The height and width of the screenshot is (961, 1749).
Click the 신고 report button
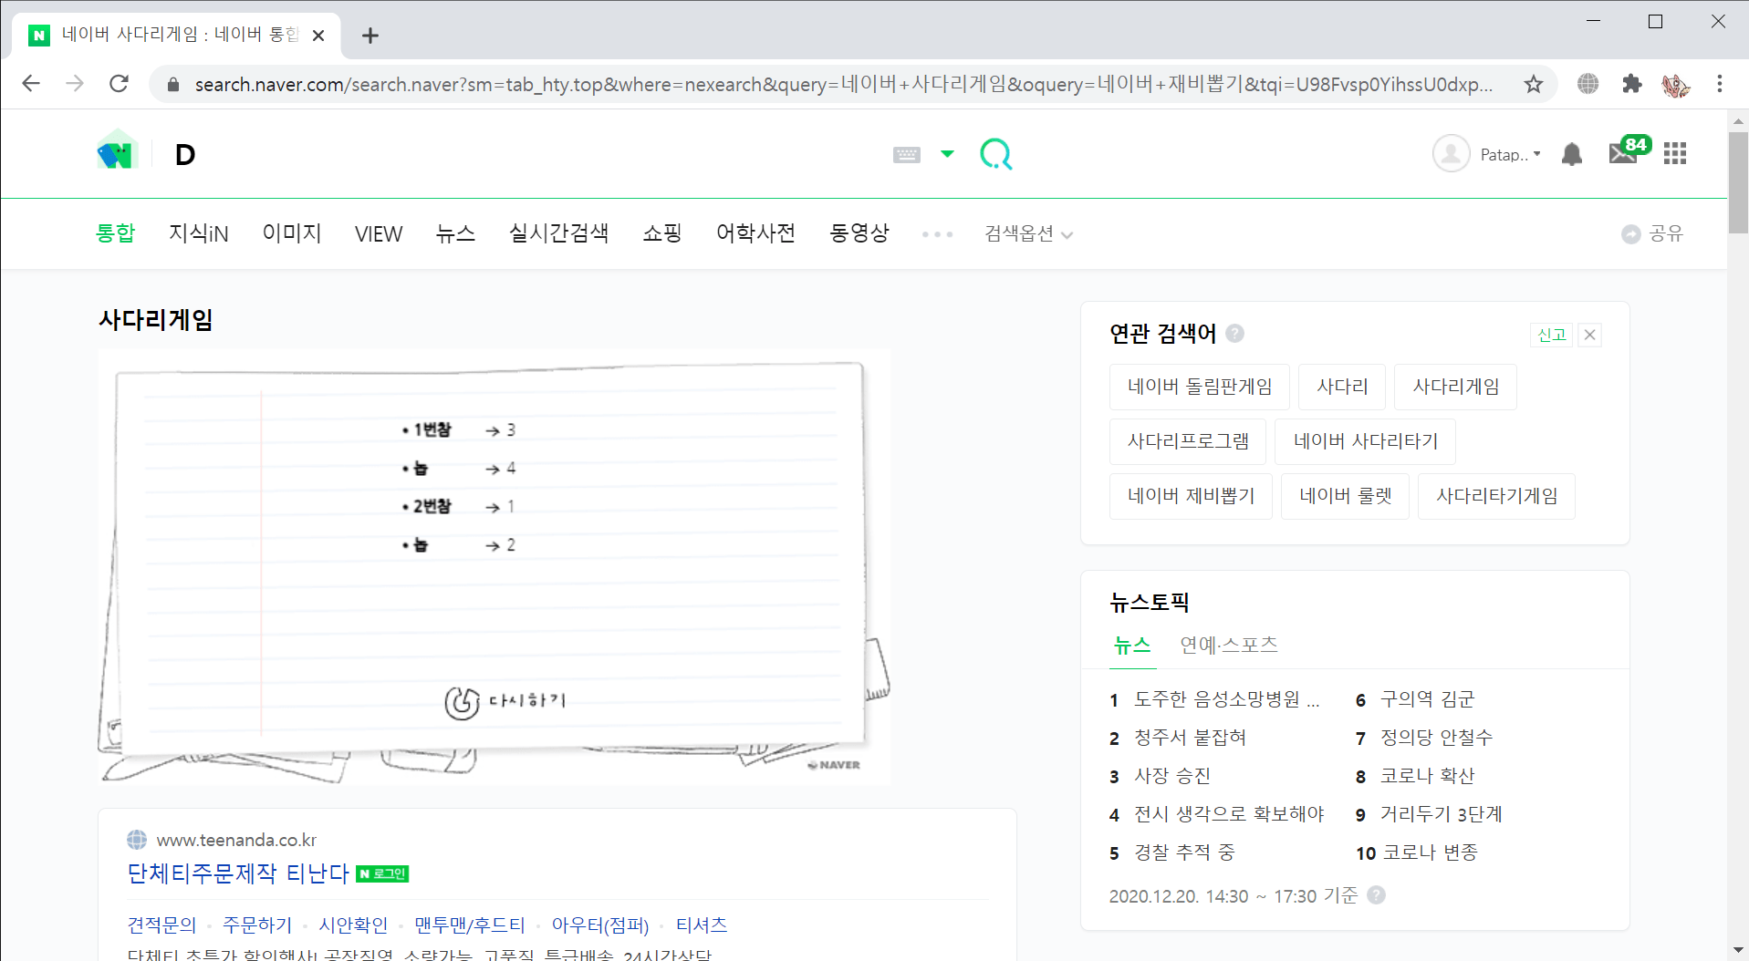[1551, 335]
